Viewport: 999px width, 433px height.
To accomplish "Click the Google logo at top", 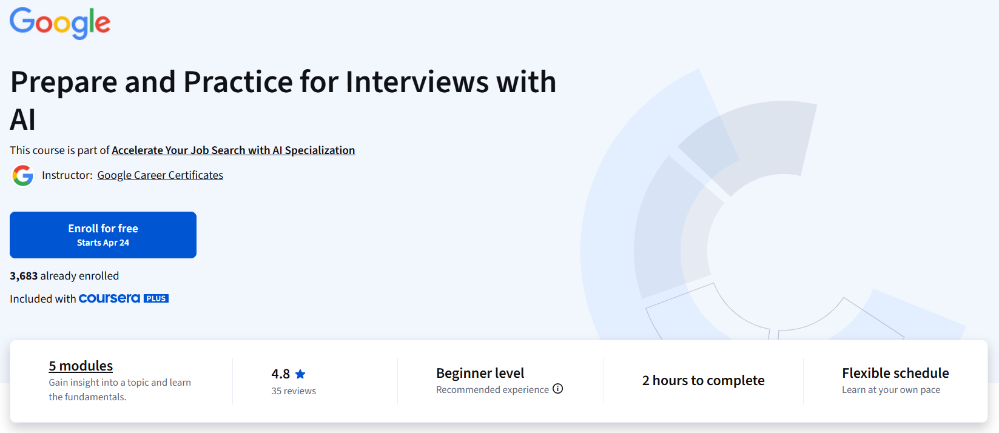I will click(60, 23).
